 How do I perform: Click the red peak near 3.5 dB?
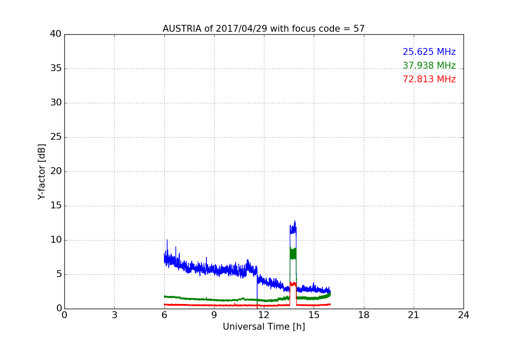click(293, 284)
